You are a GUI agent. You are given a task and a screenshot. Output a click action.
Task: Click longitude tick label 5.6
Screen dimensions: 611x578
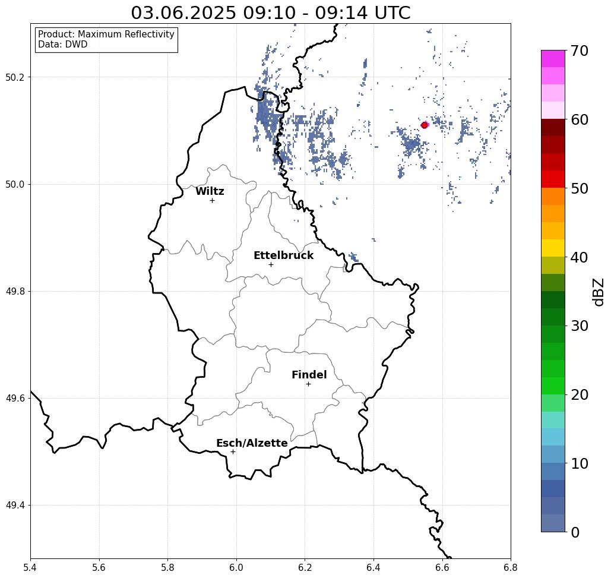pos(99,567)
